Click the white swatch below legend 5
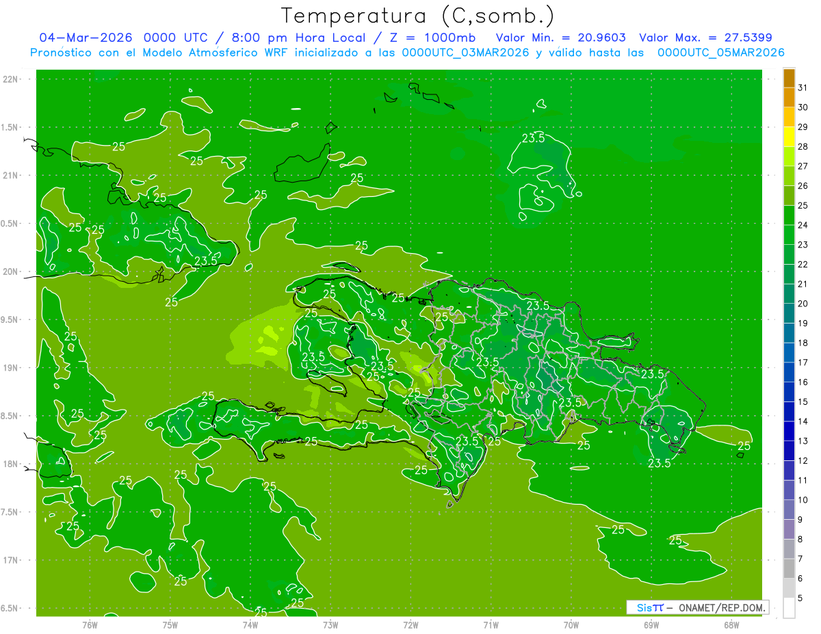This screenshot has width=821, height=634. [x=789, y=607]
